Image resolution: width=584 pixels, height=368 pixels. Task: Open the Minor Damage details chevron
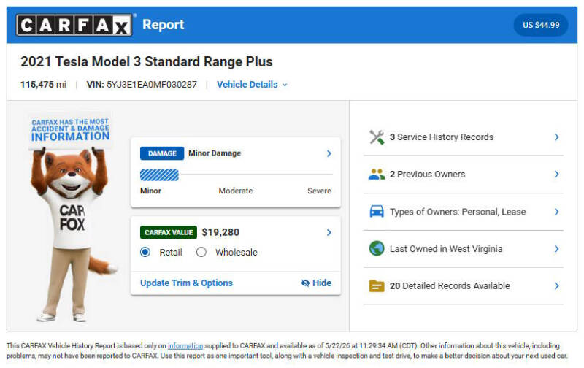coord(329,153)
